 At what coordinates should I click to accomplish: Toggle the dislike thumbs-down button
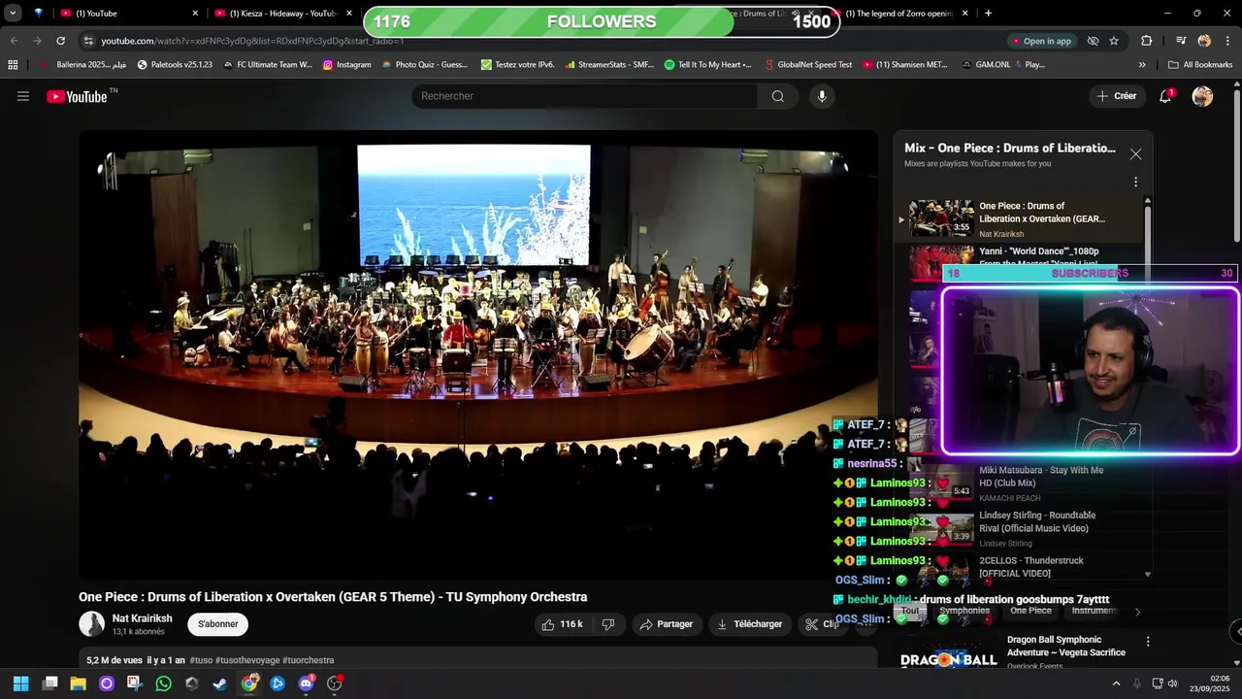(608, 624)
